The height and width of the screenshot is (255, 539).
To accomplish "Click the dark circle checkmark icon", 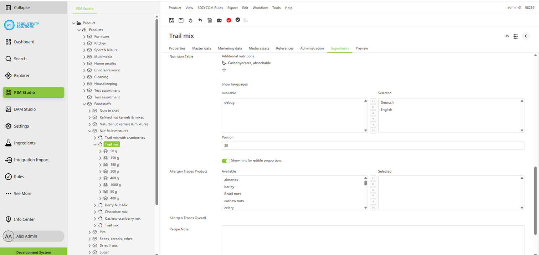I will [x=238, y=20].
